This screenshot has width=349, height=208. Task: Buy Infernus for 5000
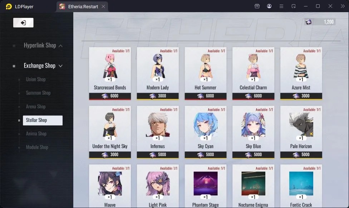tap(158, 155)
